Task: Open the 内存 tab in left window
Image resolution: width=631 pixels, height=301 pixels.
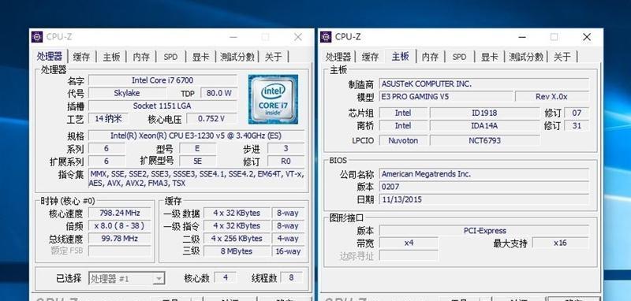Action: 141,57
